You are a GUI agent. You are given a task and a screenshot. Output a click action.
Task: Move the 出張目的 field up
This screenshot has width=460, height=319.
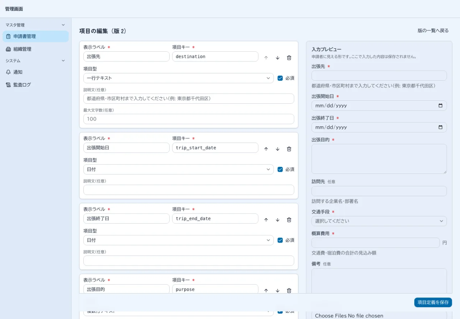pyautogui.click(x=266, y=291)
